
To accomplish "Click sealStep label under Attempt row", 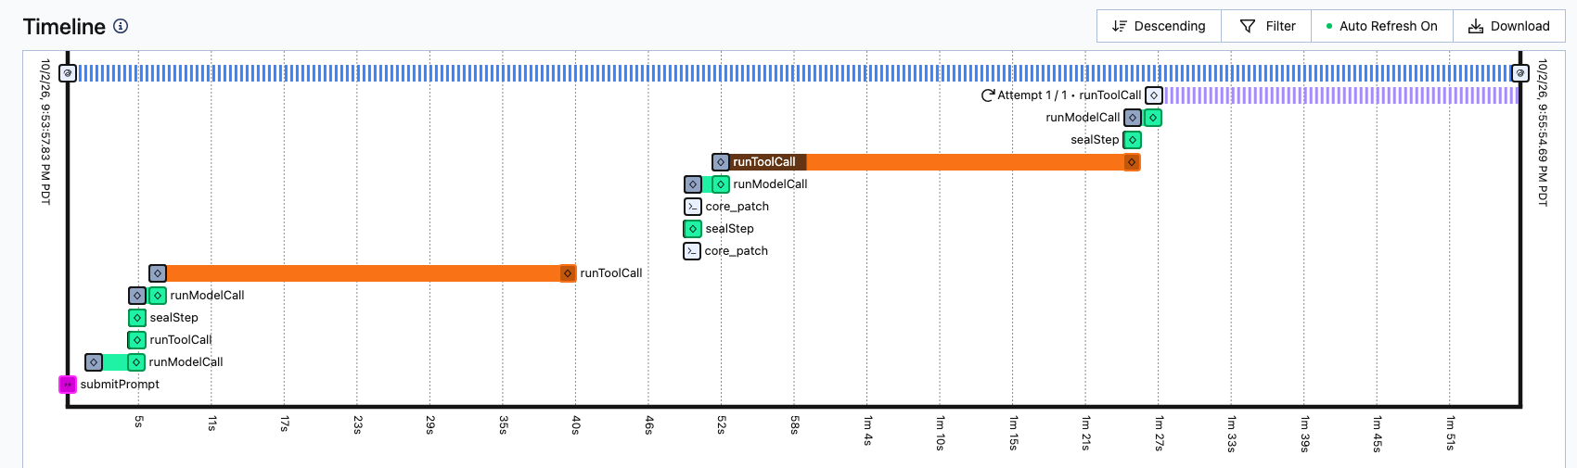I will (x=1096, y=140).
